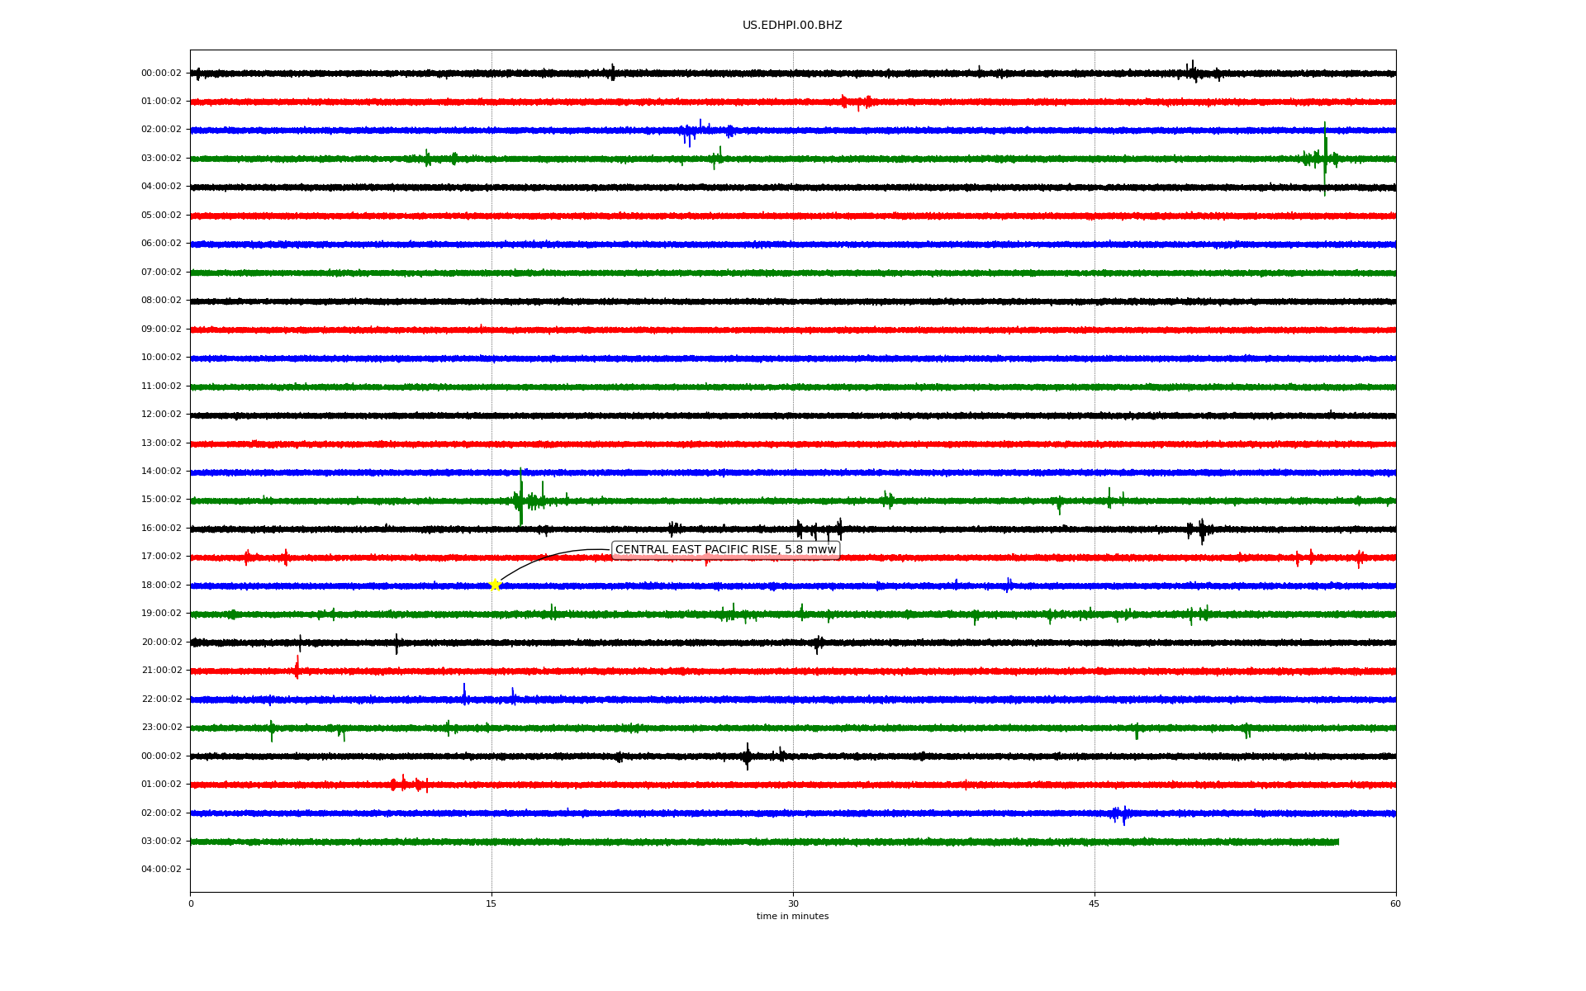Click the green spike near minute 56 on first 03:00:02 trace

pos(1325,159)
